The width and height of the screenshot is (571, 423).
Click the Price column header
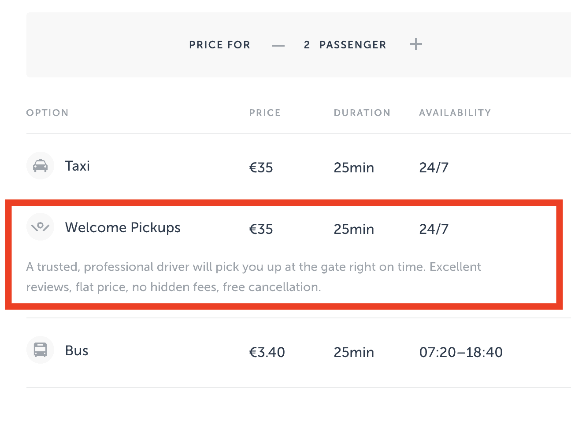click(265, 113)
